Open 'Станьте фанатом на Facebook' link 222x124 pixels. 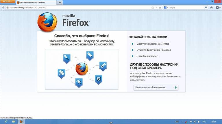tap(153, 50)
